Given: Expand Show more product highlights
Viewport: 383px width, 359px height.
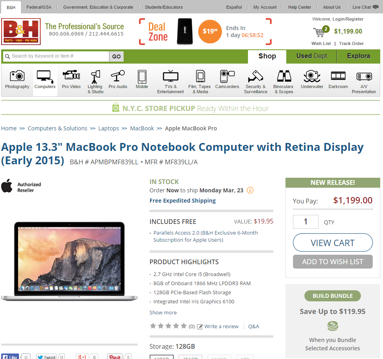Looking at the screenshot, I should click(163, 312).
